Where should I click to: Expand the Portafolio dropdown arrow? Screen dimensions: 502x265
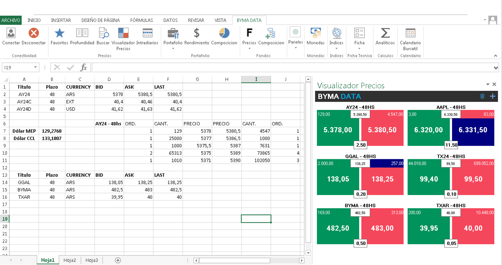tap(173, 49)
